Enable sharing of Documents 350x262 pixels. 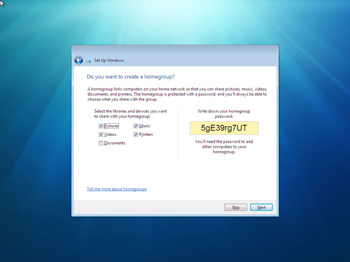coord(101,143)
